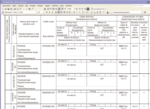Viewport: 150px width, 109px height.
Task: Open Styles and Formatting pane icon
Action: click(x=3, y=12)
